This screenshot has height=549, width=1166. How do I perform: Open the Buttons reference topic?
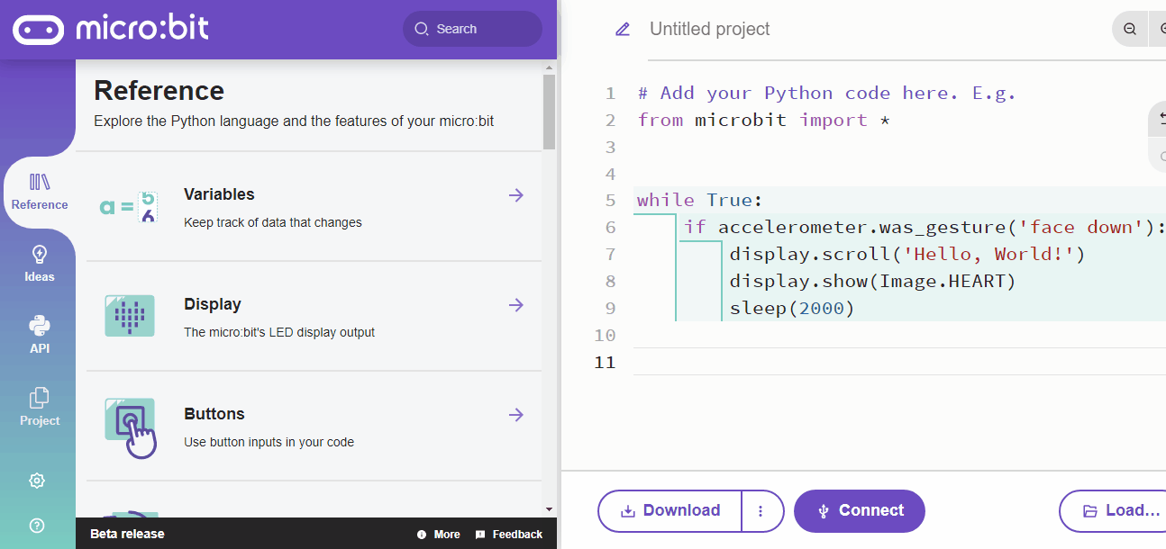point(314,427)
